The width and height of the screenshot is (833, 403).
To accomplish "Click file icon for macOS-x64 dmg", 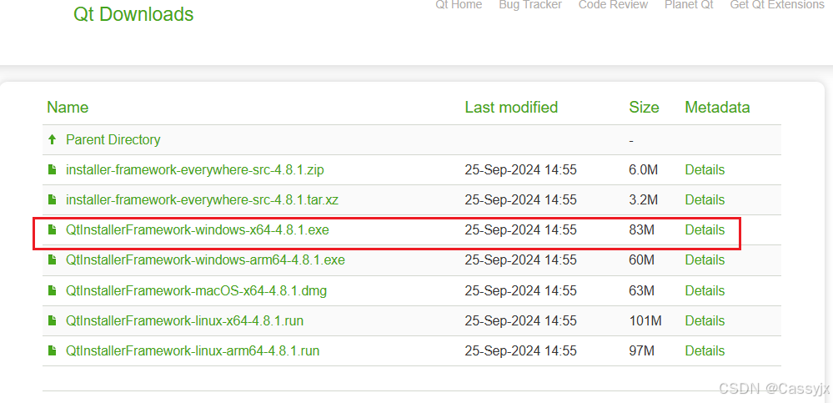I will coord(52,291).
